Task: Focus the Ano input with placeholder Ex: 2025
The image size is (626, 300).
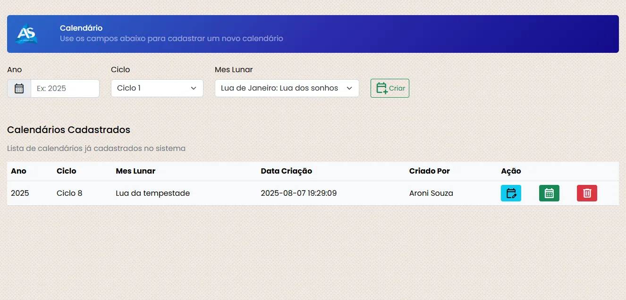Action: 65,88
